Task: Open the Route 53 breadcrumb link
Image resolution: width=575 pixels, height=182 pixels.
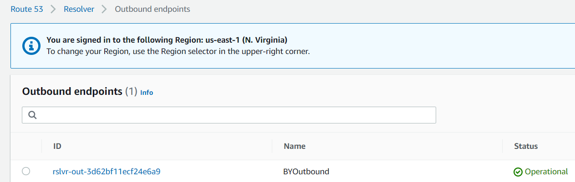Action: tap(27, 9)
